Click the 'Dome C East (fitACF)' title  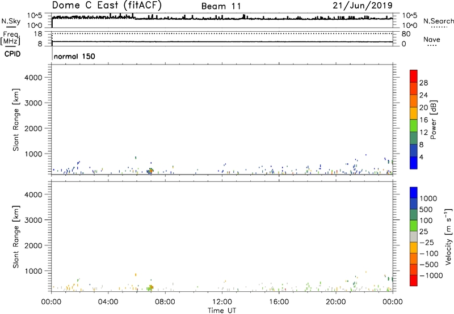(x=107, y=5)
